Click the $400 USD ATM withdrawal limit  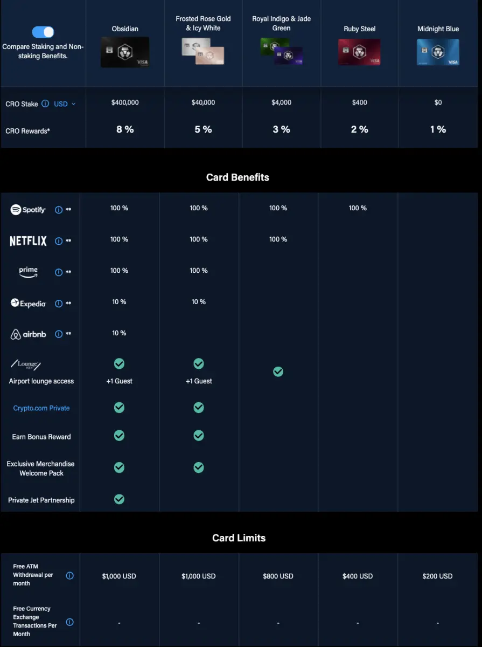click(358, 576)
